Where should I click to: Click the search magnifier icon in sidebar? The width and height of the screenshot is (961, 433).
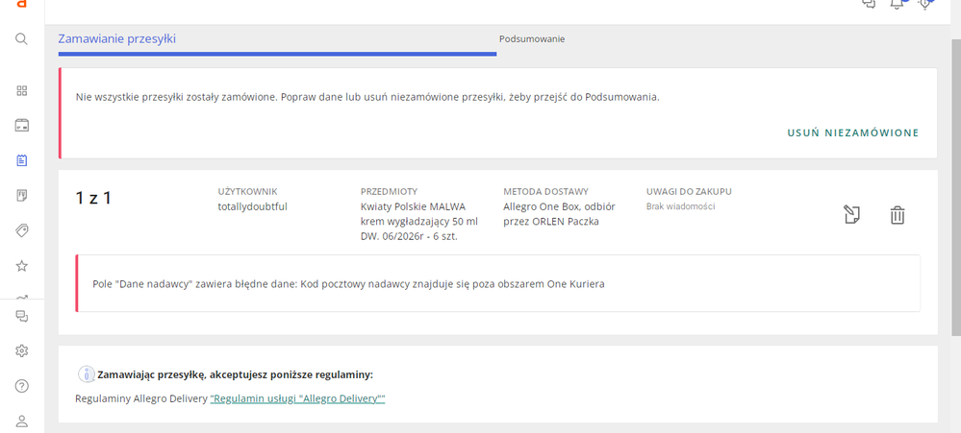coord(21,39)
